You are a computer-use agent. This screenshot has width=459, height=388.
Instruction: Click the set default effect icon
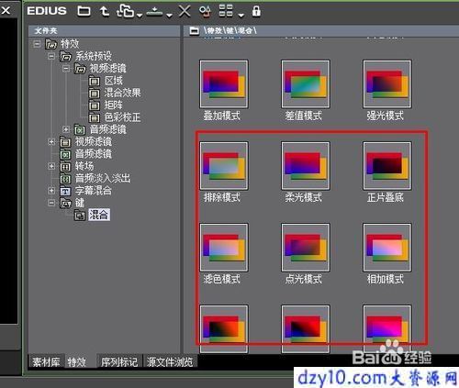click(x=154, y=11)
